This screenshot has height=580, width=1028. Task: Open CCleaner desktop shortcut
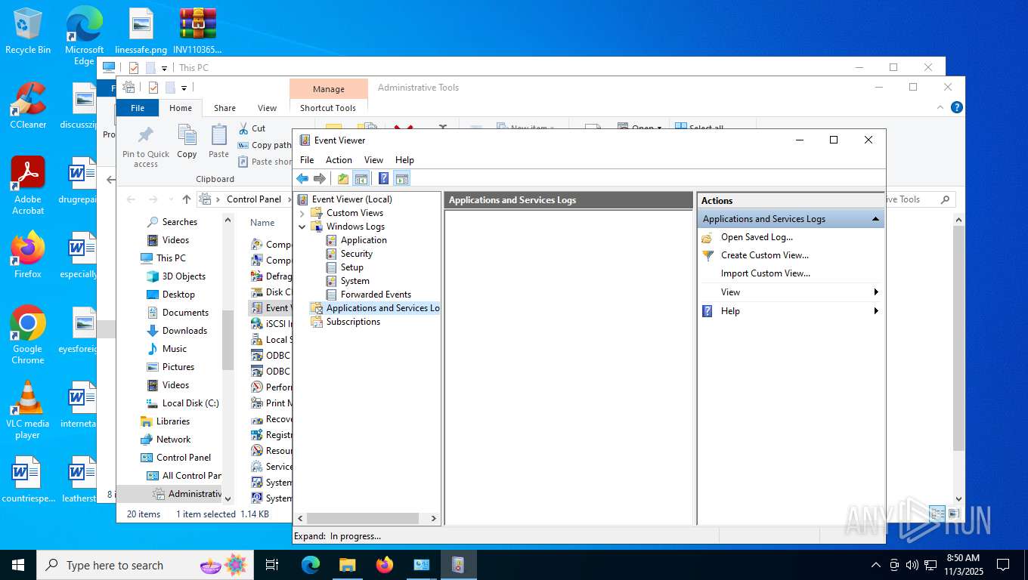pyautogui.click(x=28, y=106)
